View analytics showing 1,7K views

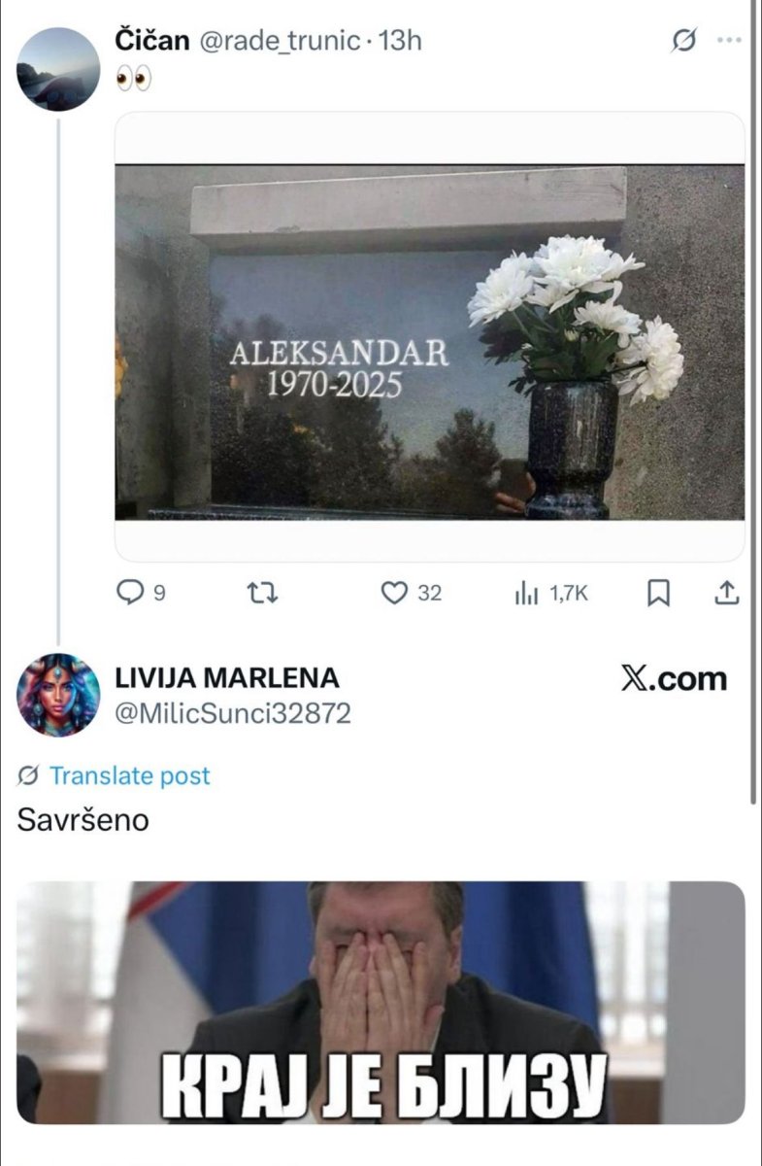(x=550, y=593)
